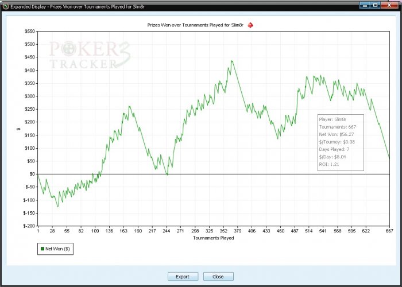Click the green Net Won legend swatch
Image resolution: width=402 pixels, height=287 pixels.
[42, 249]
